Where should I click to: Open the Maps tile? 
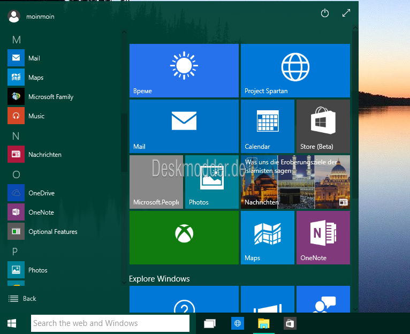(x=268, y=238)
